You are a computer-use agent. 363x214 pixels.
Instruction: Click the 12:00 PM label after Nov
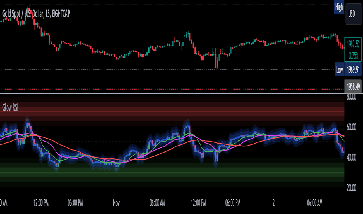(x=198, y=203)
